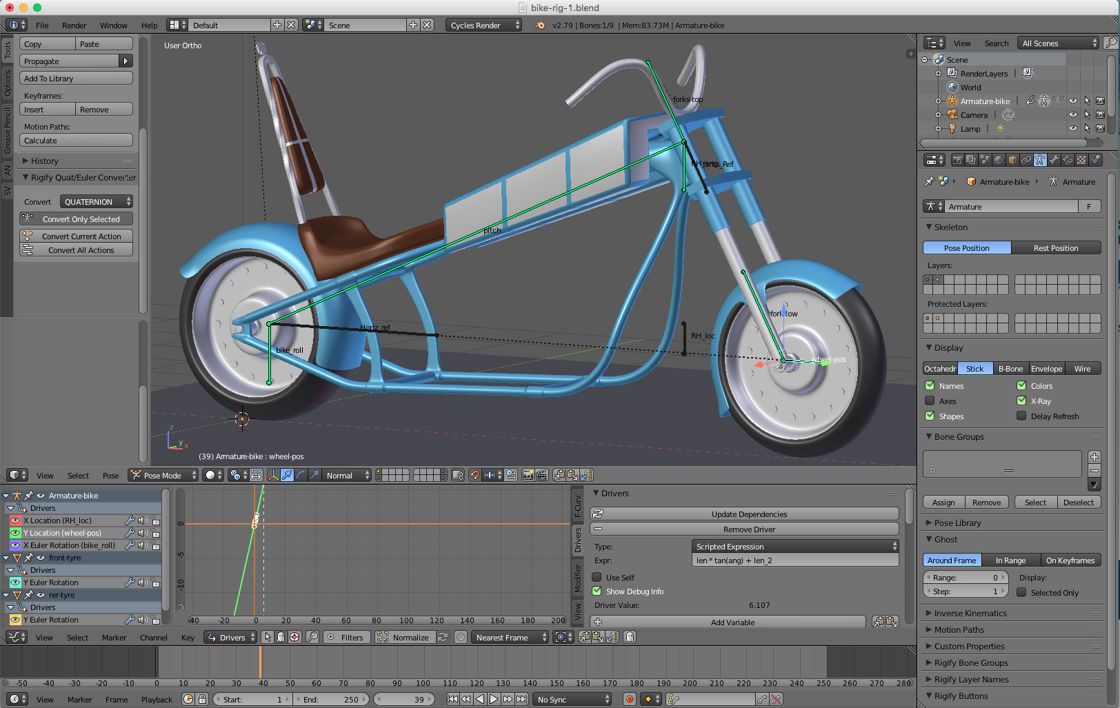Image resolution: width=1120 pixels, height=708 pixels.
Task: Click the outliner search magnifier icon
Action: point(1110,43)
